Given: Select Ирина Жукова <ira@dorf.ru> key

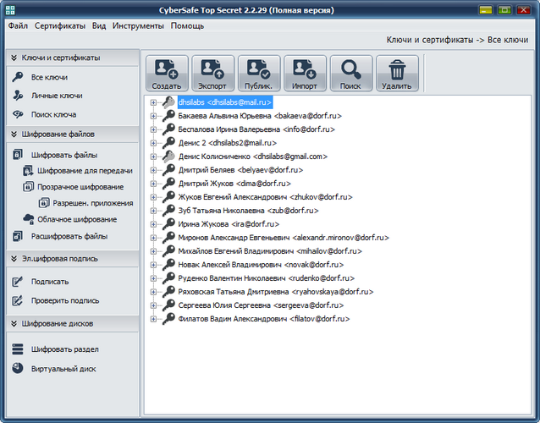Looking at the screenshot, I should coord(229,224).
